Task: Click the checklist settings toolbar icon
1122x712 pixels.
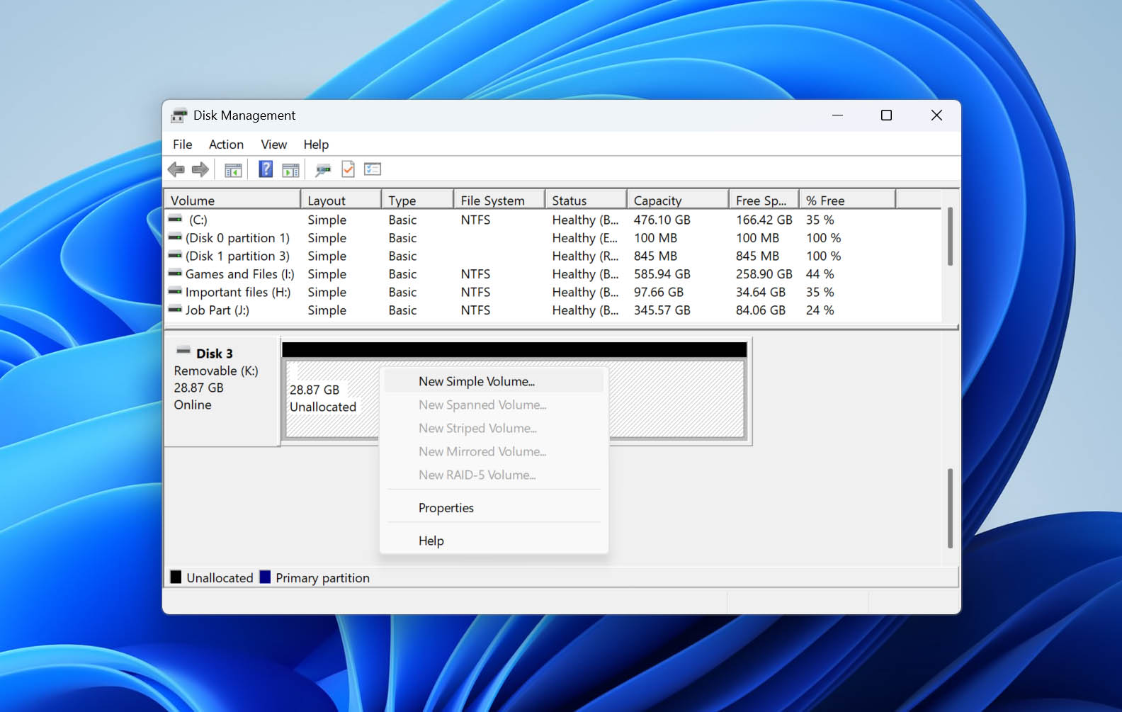Action: click(373, 169)
